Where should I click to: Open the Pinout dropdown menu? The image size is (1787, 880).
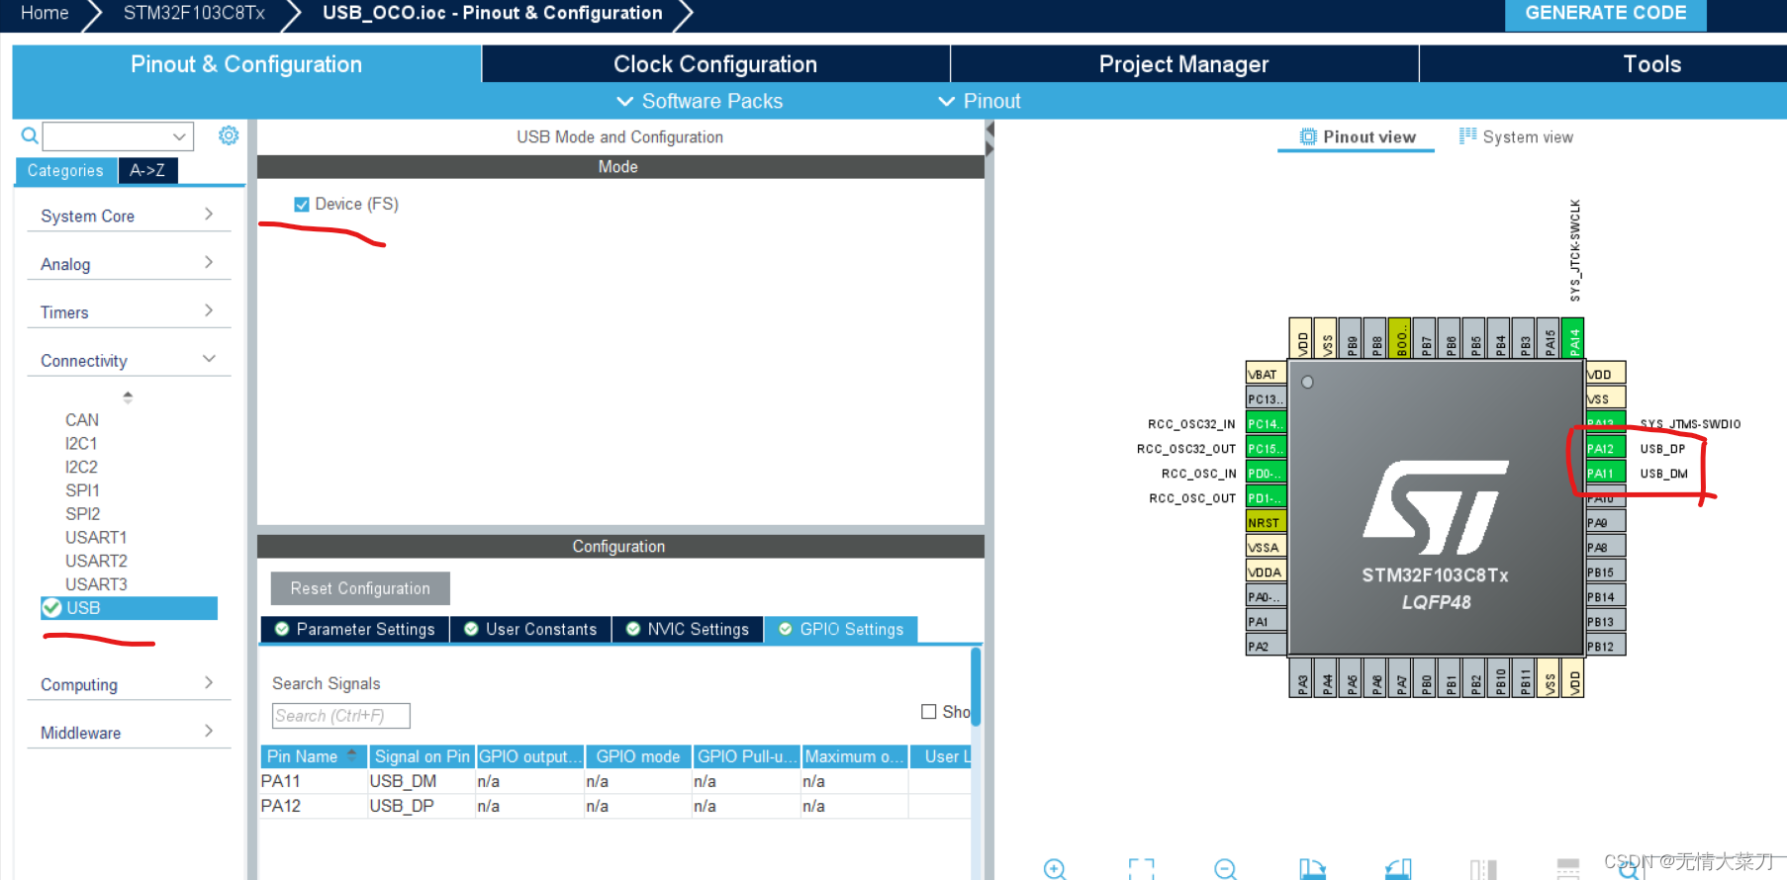click(979, 101)
